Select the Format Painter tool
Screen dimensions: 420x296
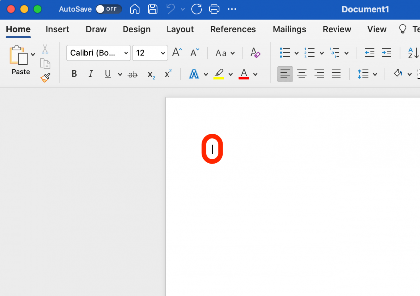(x=45, y=77)
